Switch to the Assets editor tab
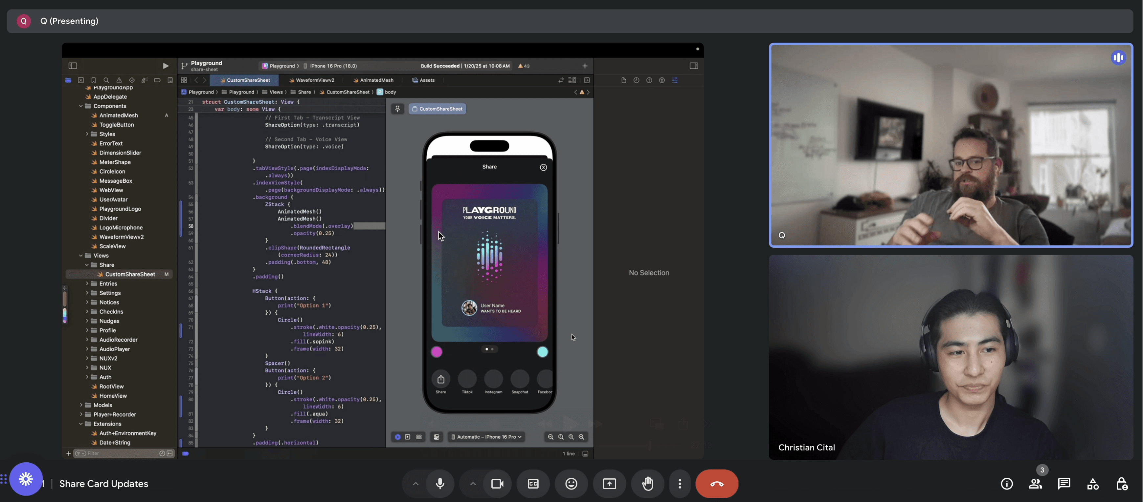 423,80
